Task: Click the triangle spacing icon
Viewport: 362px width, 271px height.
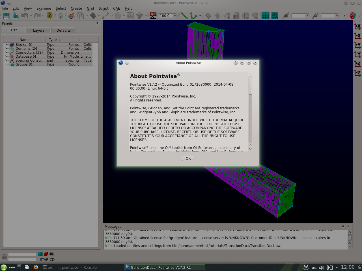Action: pos(315,16)
